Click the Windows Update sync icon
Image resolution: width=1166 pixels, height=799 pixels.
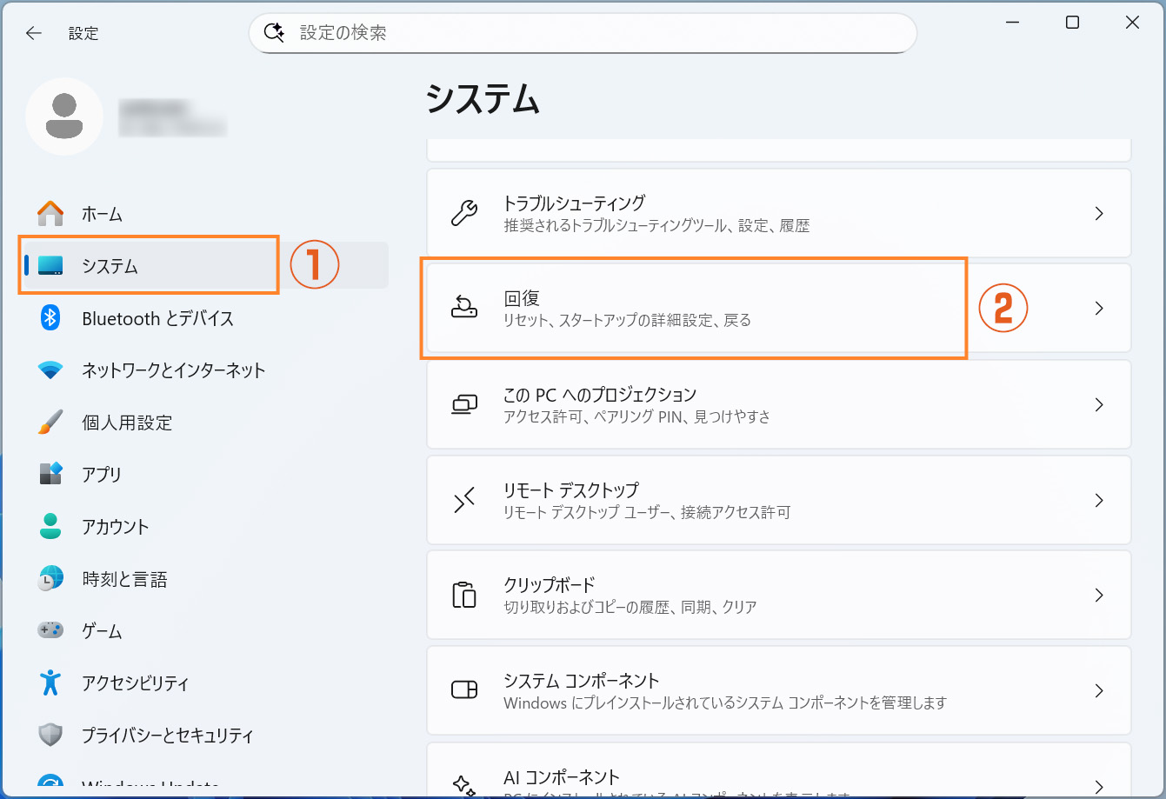[x=50, y=785]
